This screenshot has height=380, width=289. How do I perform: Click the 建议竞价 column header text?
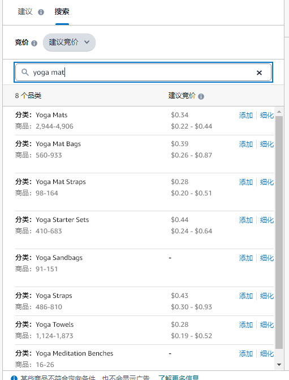click(182, 96)
